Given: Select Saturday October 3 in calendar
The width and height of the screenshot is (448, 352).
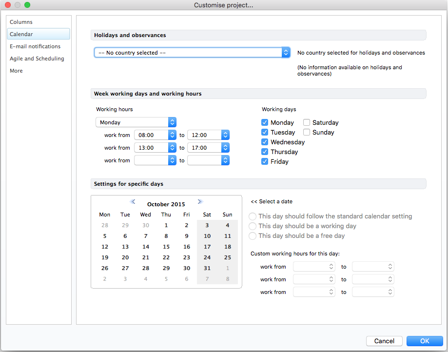Looking at the screenshot, I should pyautogui.click(x=207, y=225).
